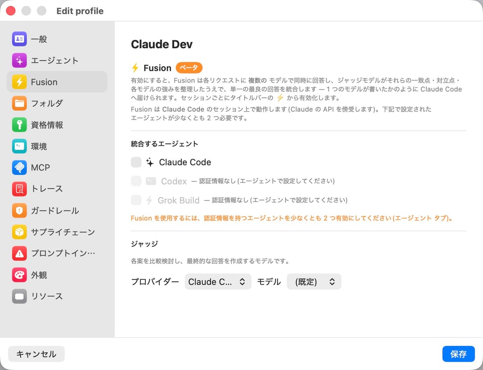Click the 環境 terminal icon
The height and width of the screenshot is (370, 483).
tap(19, 146)
